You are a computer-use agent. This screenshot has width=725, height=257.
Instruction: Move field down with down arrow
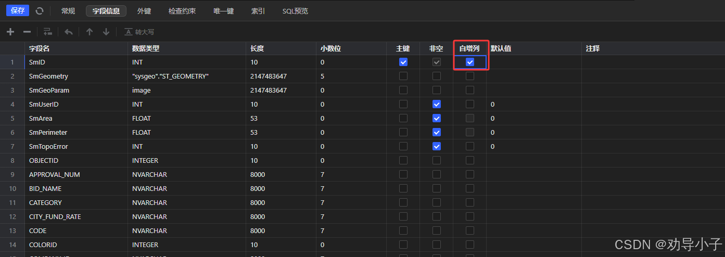pos(106,32)
